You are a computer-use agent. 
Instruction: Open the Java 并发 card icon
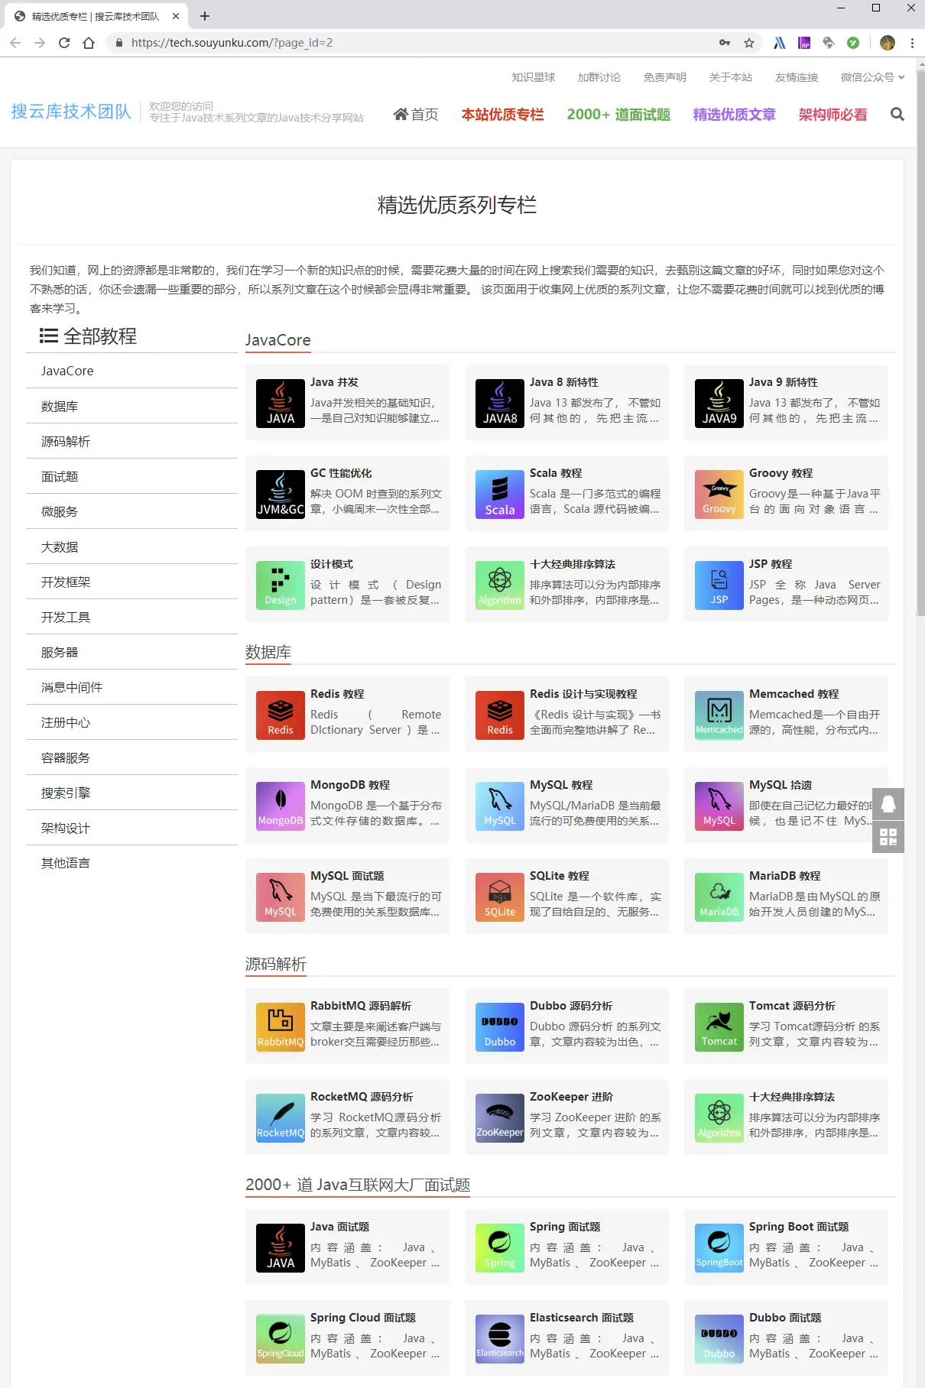281,403
